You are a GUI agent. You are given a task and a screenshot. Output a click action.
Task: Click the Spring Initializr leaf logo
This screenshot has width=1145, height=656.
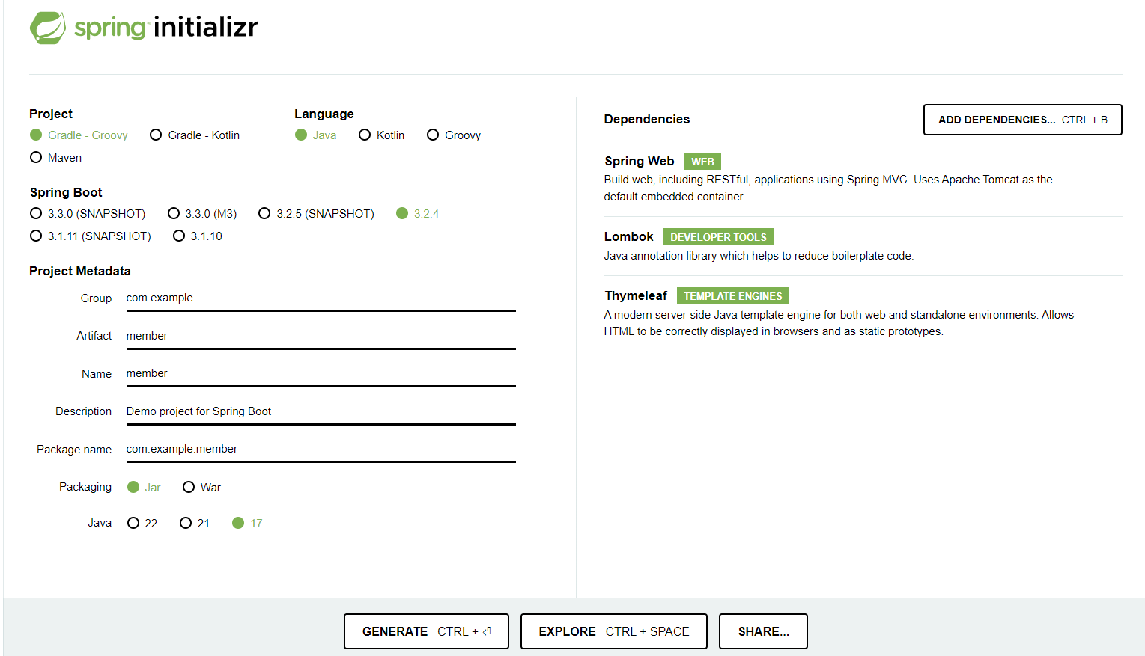[x=47, y=28]
